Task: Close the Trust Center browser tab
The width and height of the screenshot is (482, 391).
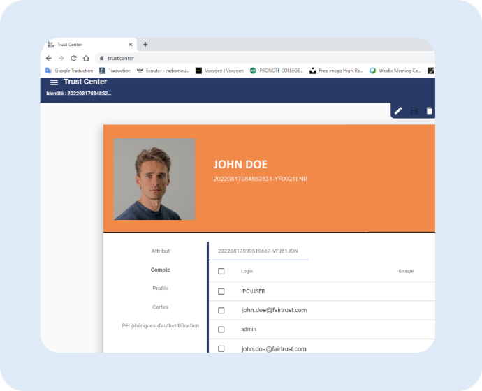Action: [x=130, y=44]
